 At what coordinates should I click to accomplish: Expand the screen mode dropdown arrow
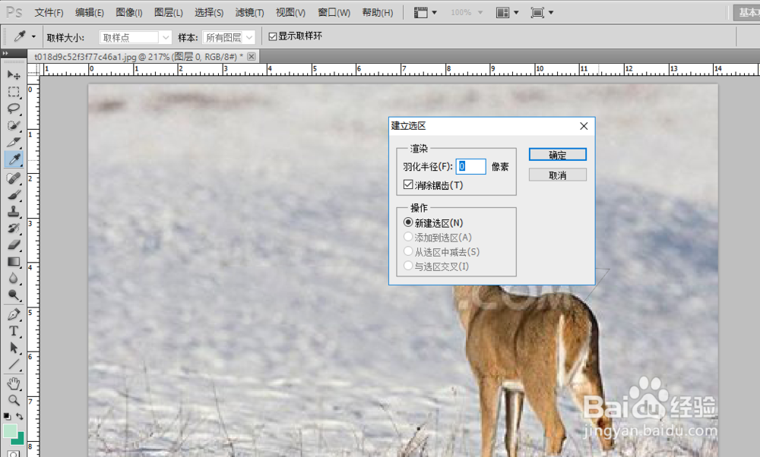[550, 13]
